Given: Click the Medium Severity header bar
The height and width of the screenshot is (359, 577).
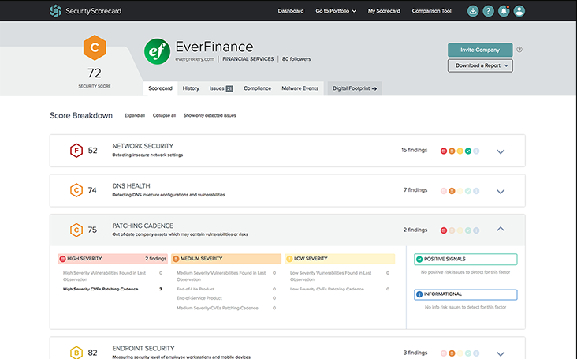Looking at the screenshot, I should coord(226,259).
